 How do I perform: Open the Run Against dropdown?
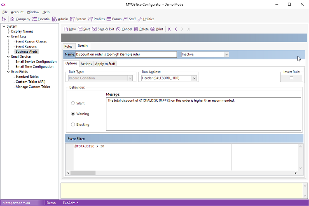tap(194, 78)
